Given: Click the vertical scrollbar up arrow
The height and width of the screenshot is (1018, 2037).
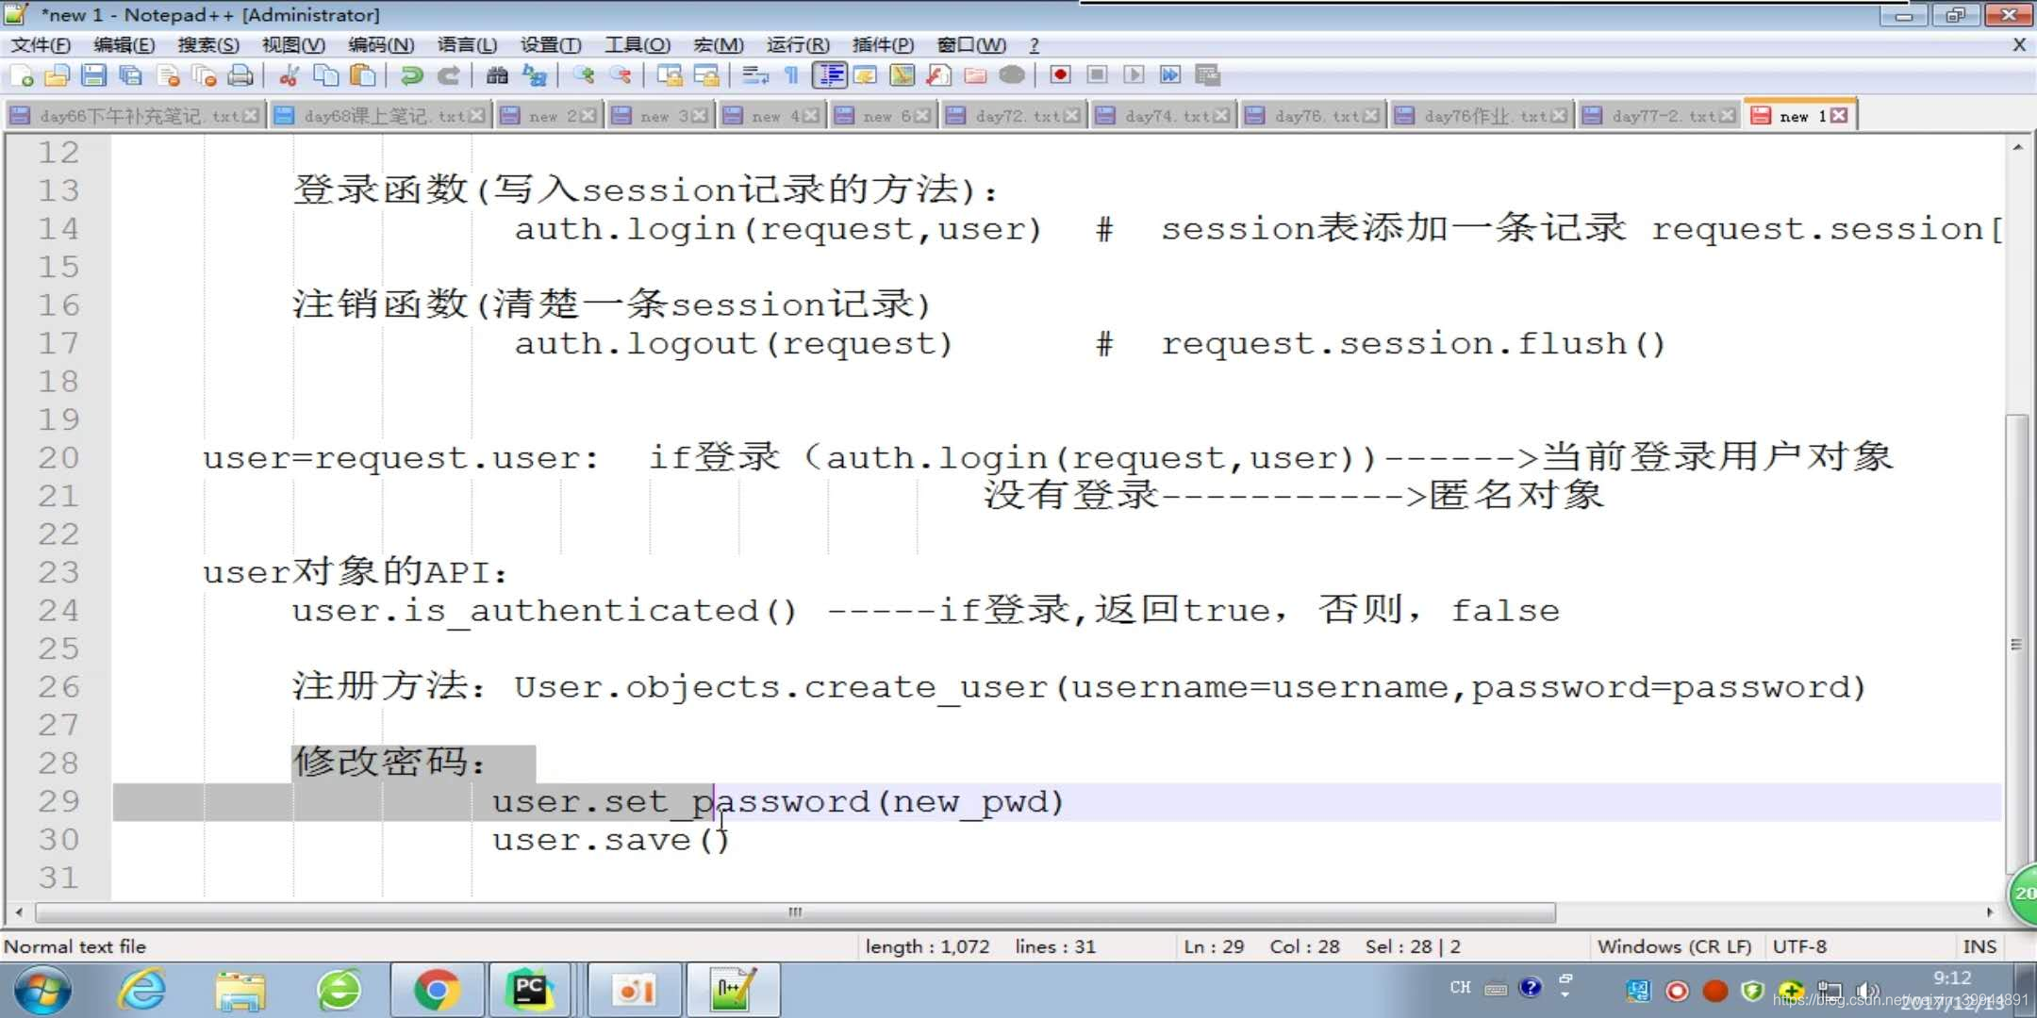Looking at the screenshot, I should point(2016,147).
